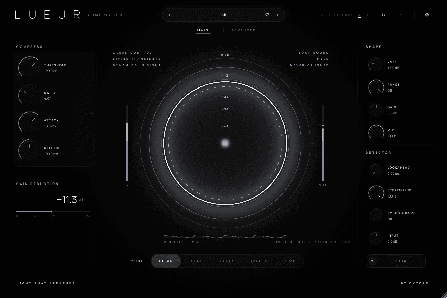Screen dimensions: 447x298
Task: Select Smooth compression mode
Action: (x=258, y=261)
